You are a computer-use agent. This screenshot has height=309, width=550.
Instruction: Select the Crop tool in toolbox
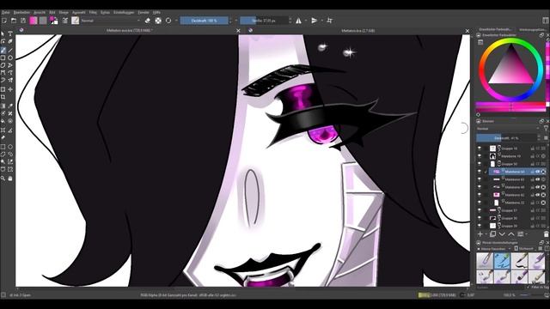tap(3, 97)
